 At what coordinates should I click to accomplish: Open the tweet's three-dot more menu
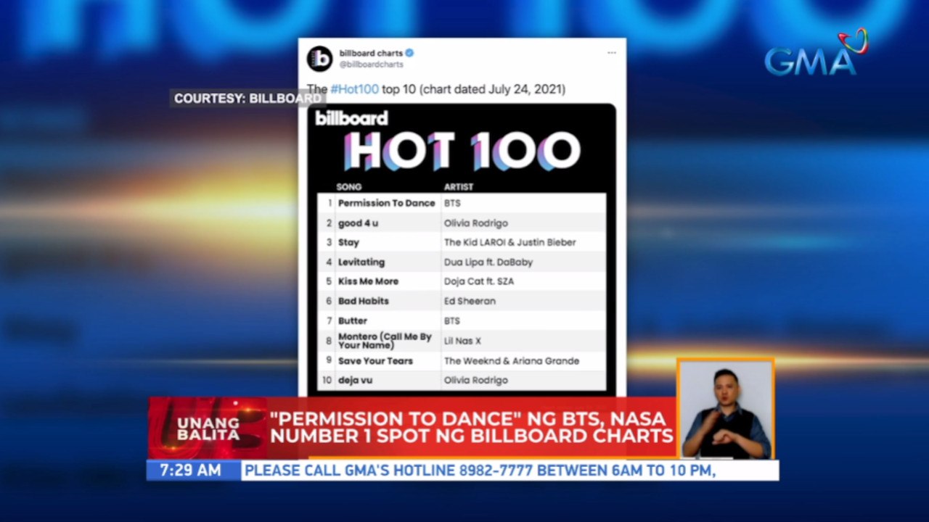[612, 53]
